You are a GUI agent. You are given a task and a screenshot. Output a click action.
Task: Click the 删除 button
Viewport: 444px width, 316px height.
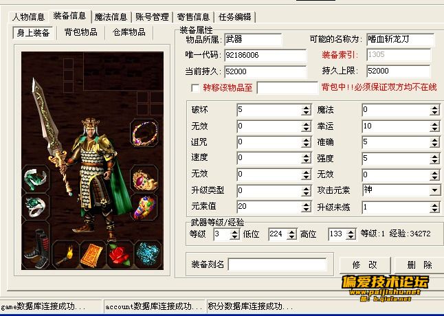pos(419,265)
